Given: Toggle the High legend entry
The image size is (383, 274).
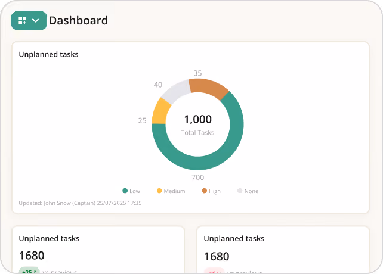Looking at the screenshot, I should coord(211,191).
